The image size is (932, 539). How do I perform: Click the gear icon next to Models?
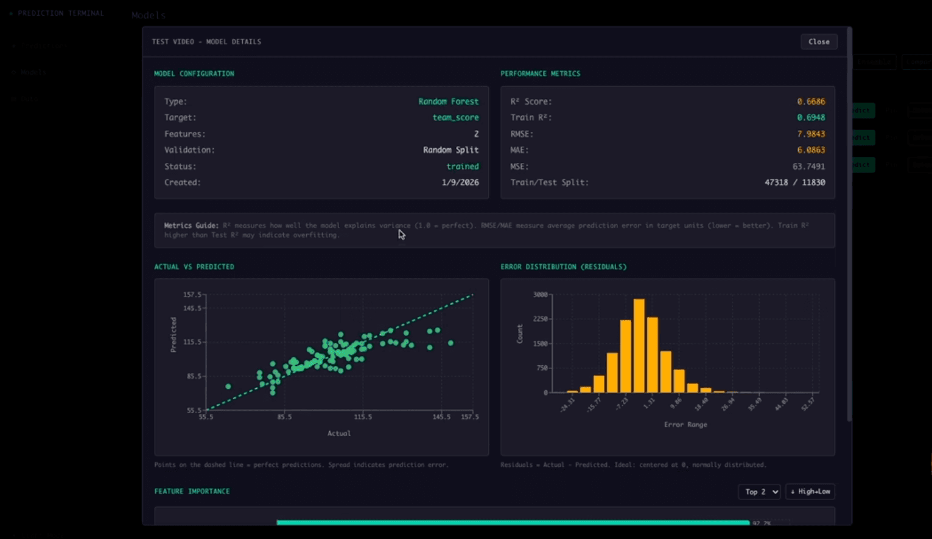point(14,72)
